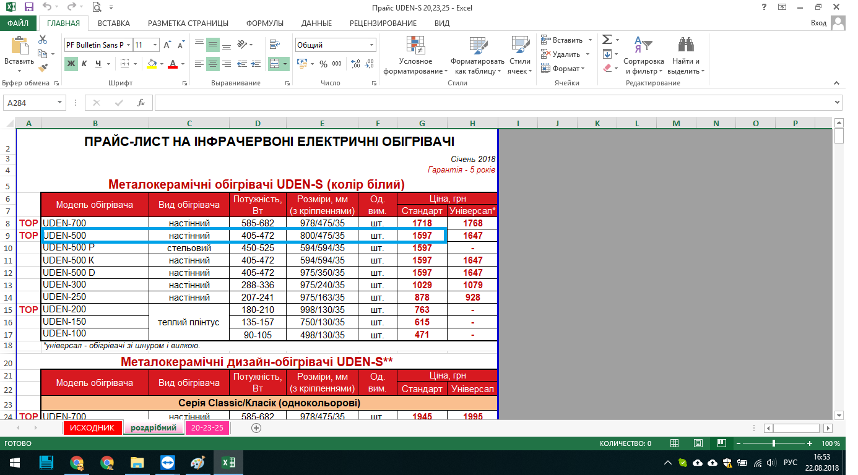Add a new sheet with plus button
The image size is (858, 475).
tap(256, 427)
